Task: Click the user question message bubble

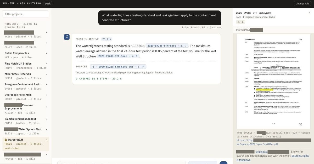Action: point(160,18)
